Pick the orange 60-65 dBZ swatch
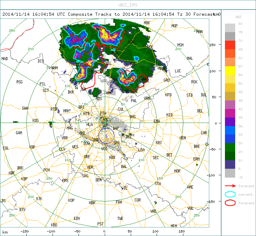 [x=230, y=53]
